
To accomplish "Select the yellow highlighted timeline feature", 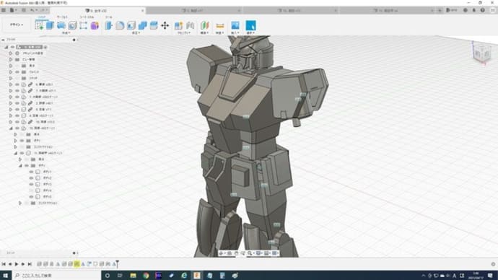I will (x=77, y=264).
